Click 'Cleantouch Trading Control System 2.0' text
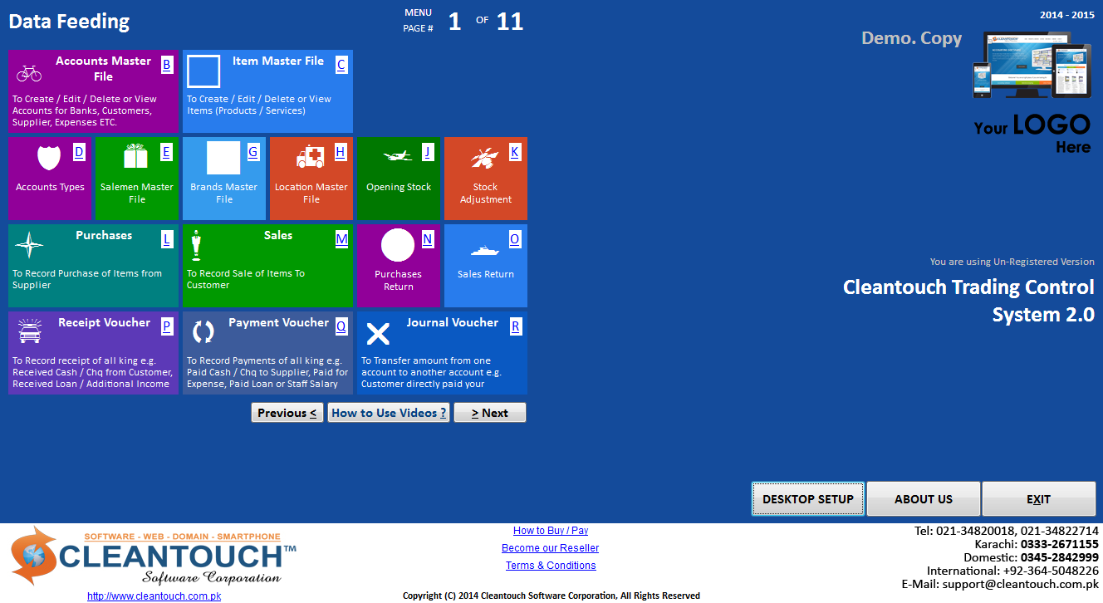The height and width of the screenshot is (603, 1103). [968, 301]
